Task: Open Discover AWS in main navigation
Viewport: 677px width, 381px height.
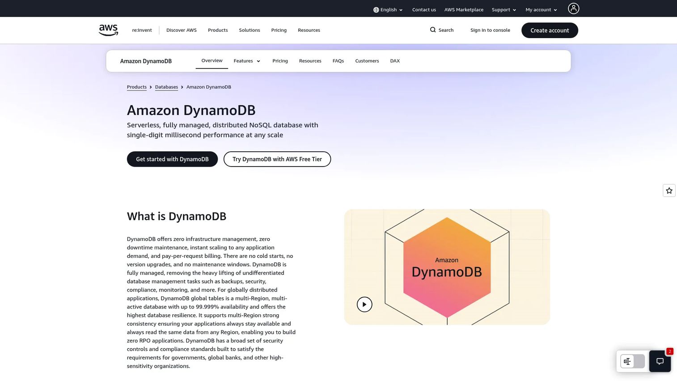Action: click(182, 30)
